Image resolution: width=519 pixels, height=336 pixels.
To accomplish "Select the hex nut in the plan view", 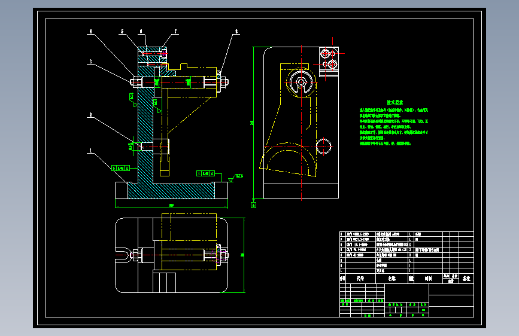I will point(135,255).
